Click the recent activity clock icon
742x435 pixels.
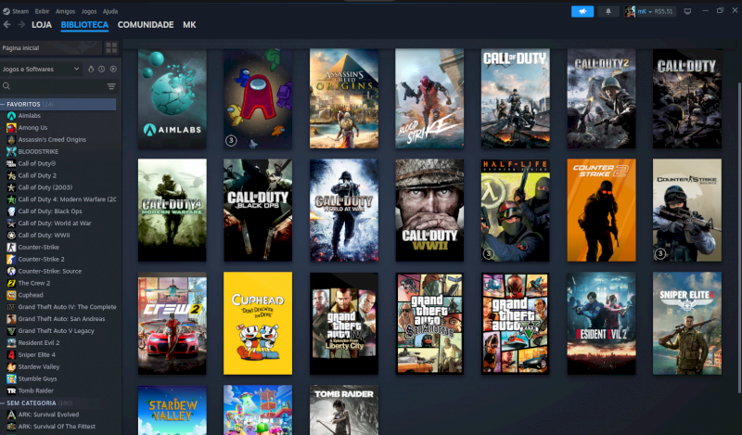(102, 70)
